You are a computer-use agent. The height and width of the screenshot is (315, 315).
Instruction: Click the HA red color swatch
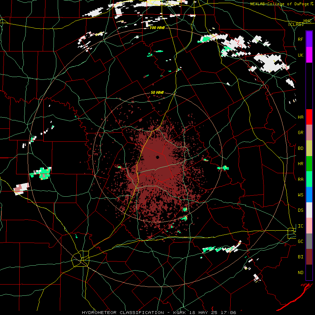click(309, 117)
